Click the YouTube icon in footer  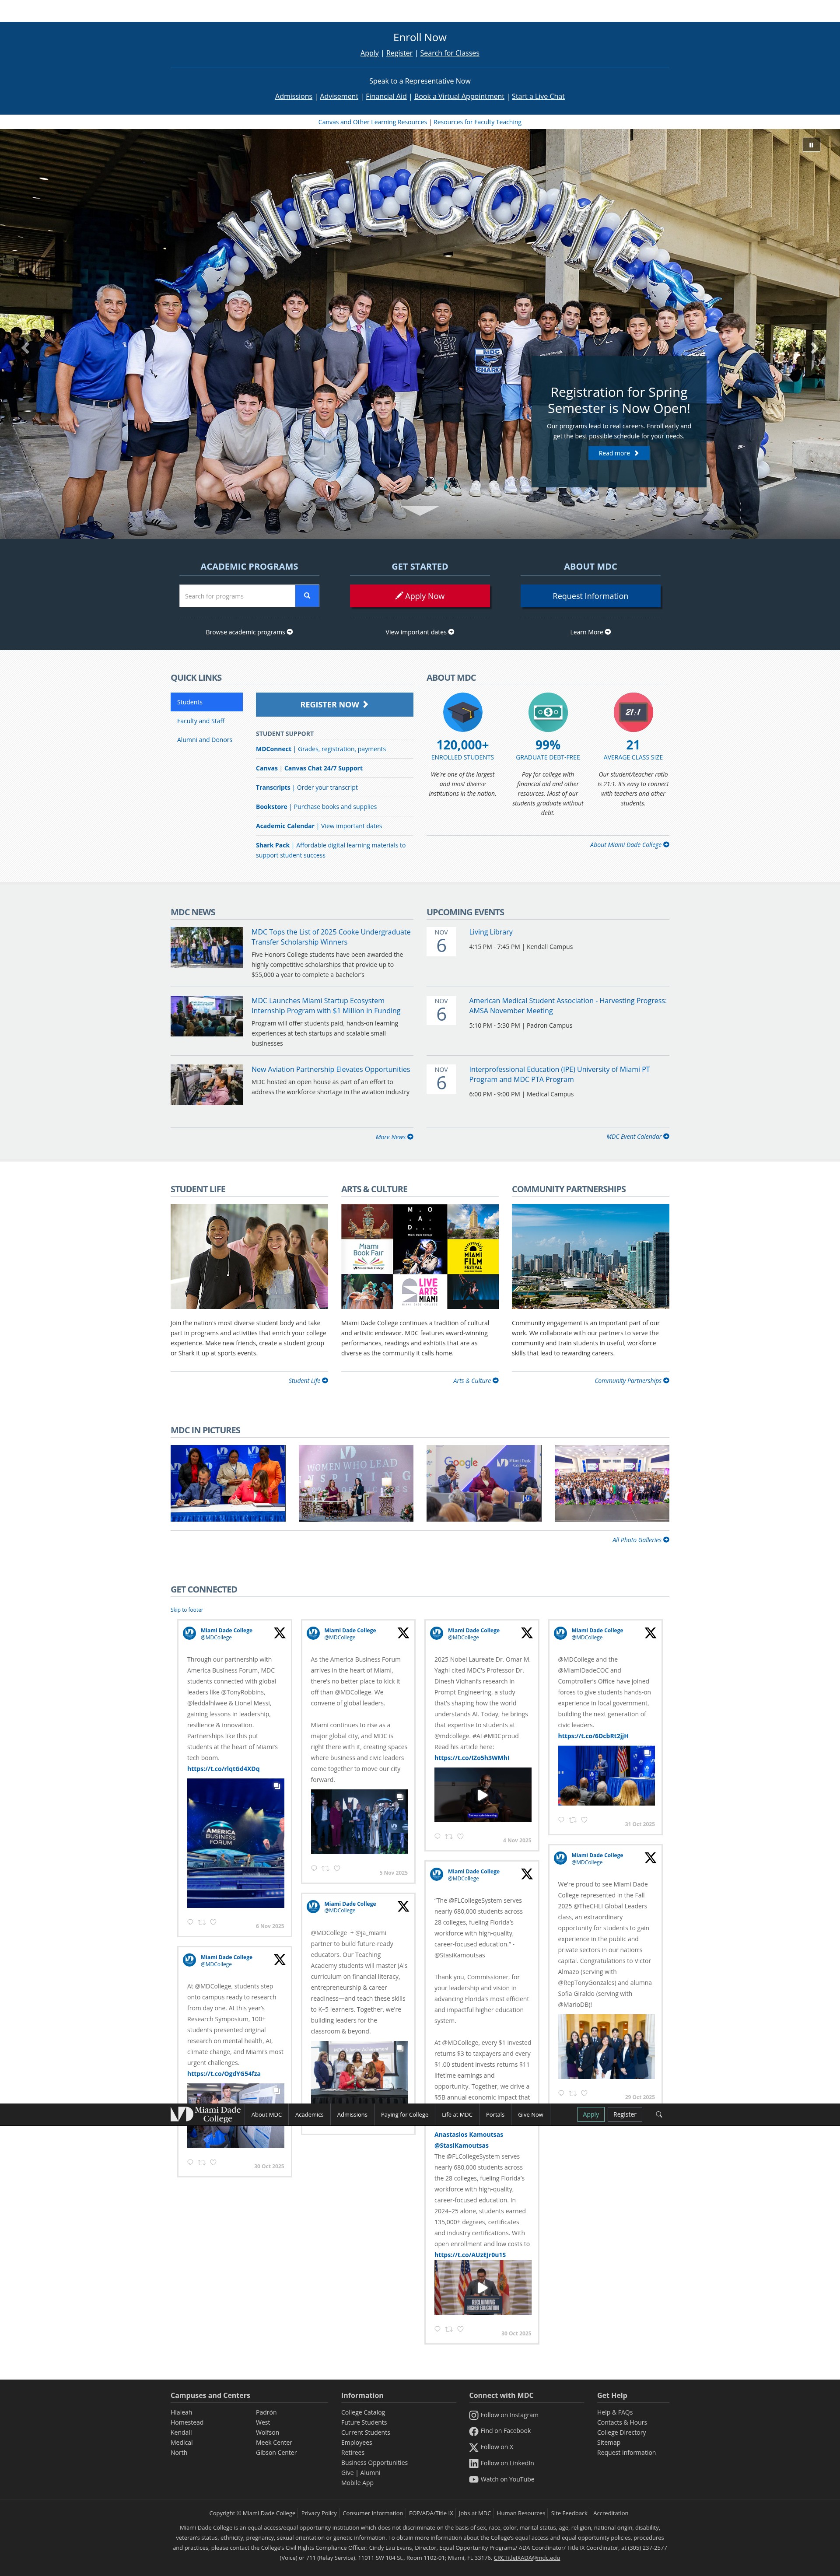(473, 2479)
